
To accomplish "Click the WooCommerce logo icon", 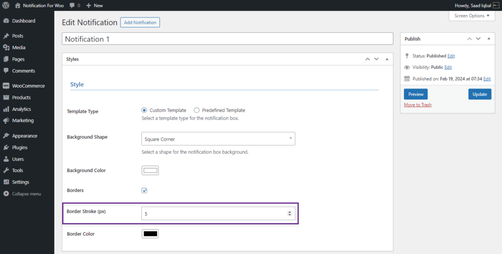I will 6,86.
